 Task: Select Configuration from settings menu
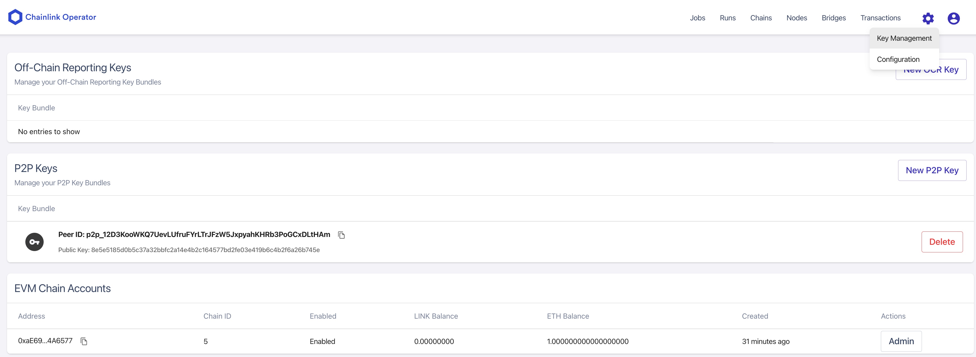click(x=898, y=59)
